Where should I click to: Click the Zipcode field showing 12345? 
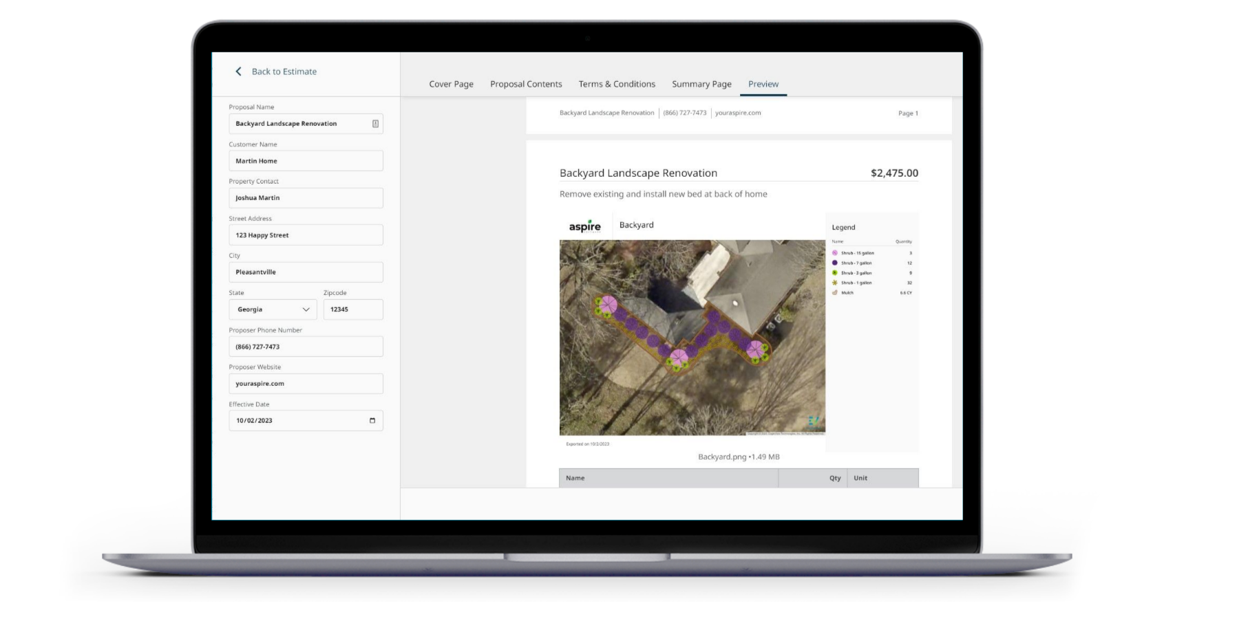pyautogui.click(x=353, y=309)
